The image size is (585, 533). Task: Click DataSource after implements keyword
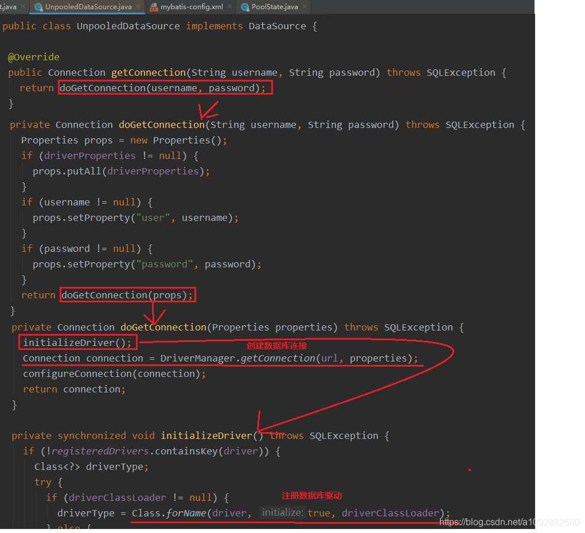point(277,26)
